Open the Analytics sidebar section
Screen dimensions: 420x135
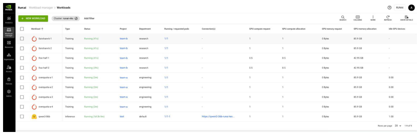click(x=9, y=20)
